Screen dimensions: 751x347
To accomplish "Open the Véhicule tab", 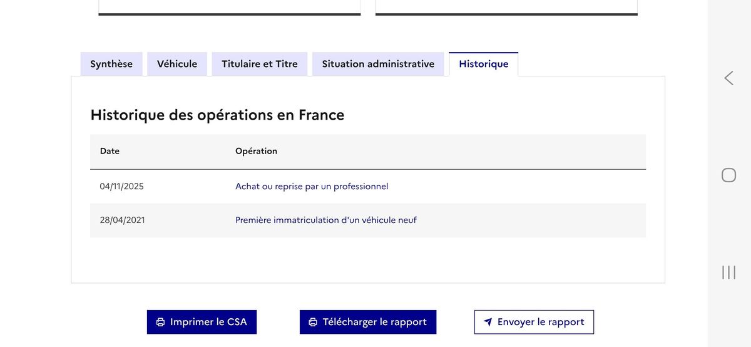I will (177, 64).
